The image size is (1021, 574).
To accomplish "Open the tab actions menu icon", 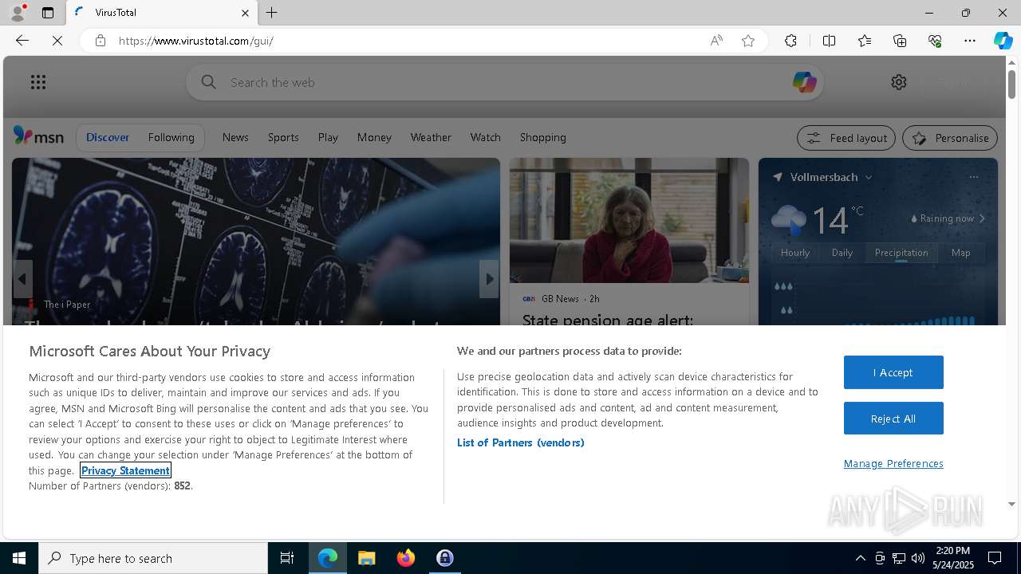I will [x=48, y=13].
